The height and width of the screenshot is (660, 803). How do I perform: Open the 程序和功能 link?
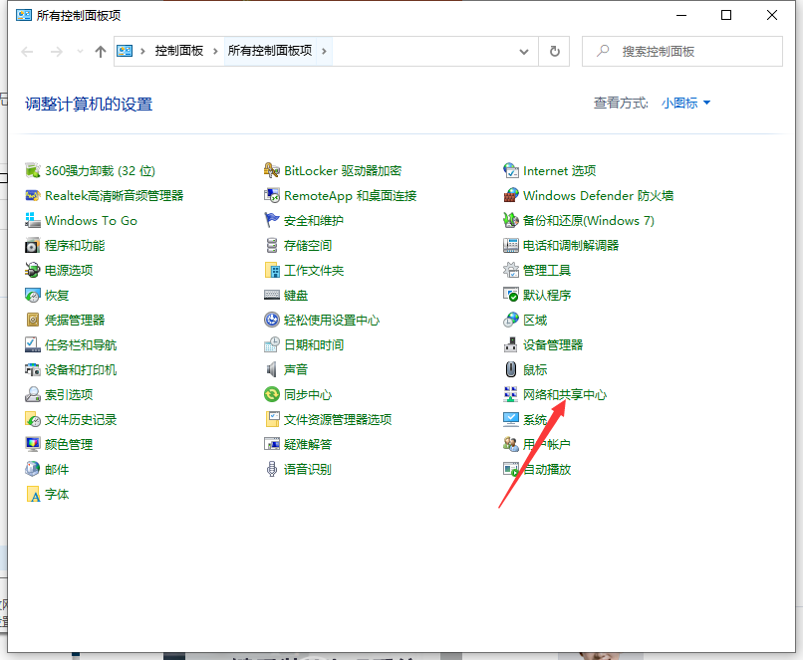75,246
